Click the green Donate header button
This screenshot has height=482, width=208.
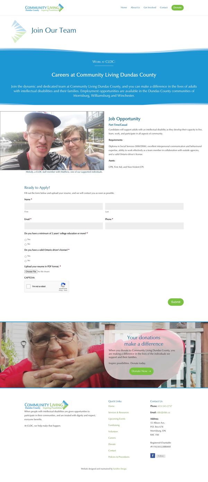tap(177, 8)
